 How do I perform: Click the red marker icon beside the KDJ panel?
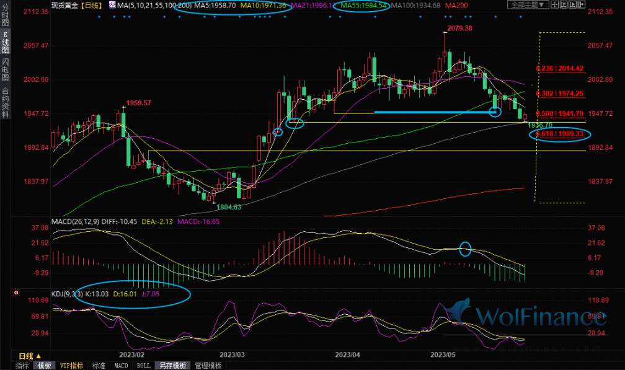(16, 293)
